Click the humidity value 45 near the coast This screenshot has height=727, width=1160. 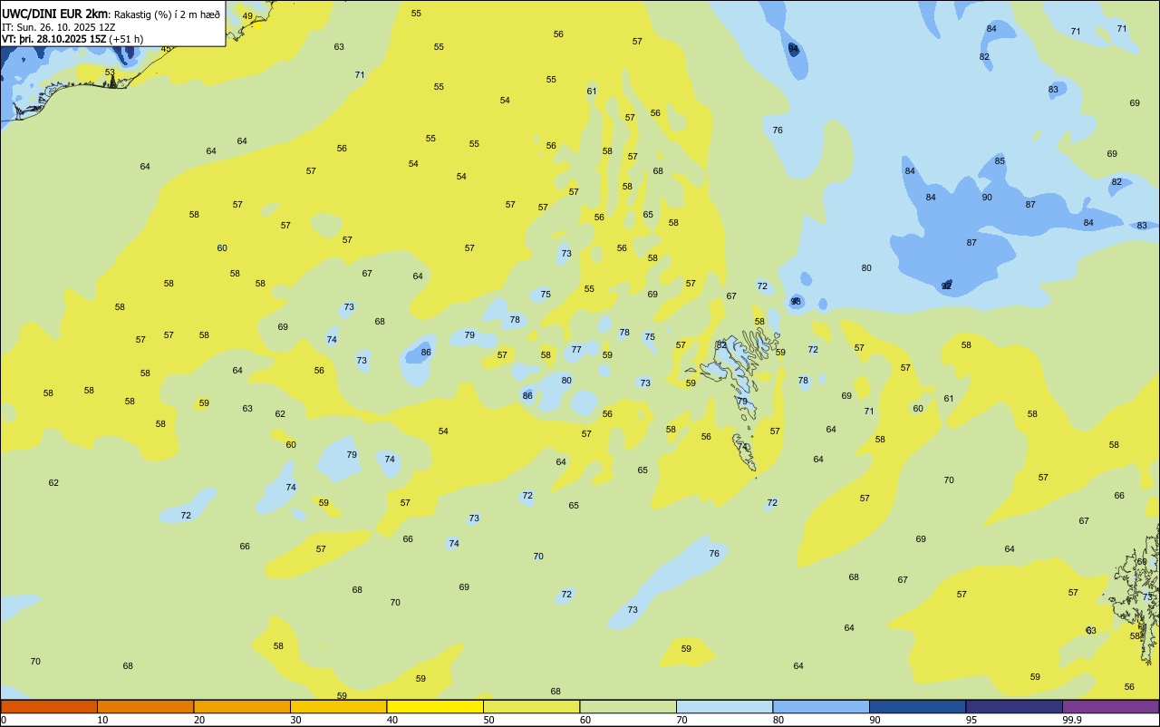tap(166, 49)
